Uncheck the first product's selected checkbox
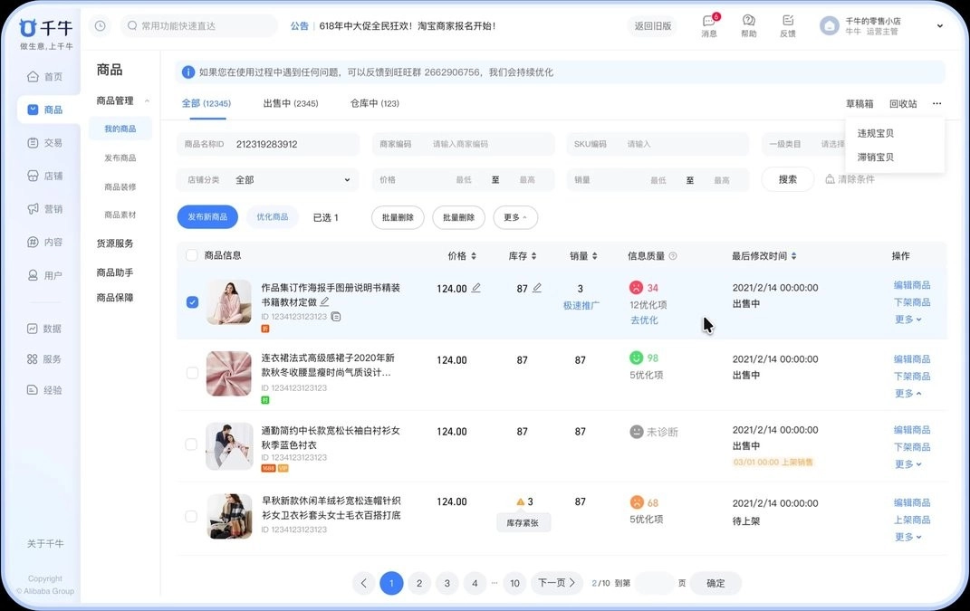Viewport: 970px width, 611px height. tap(192, 302)
